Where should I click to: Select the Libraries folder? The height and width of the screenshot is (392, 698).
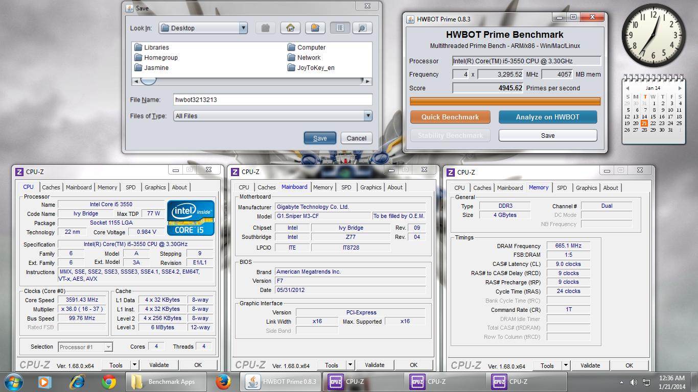coord(151,47)
